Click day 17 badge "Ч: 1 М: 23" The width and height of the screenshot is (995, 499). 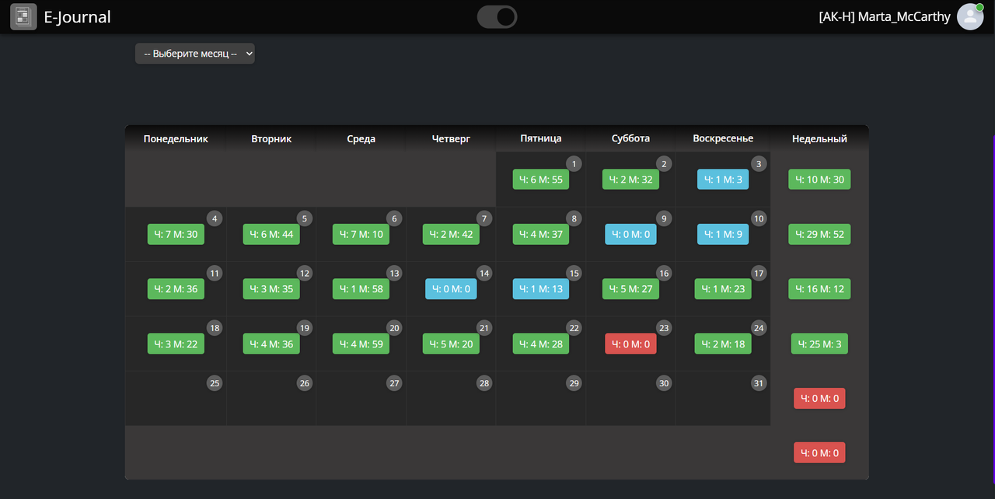tap(723, 288)
